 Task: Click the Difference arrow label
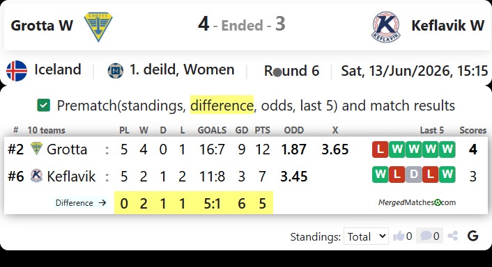[81, 203]
